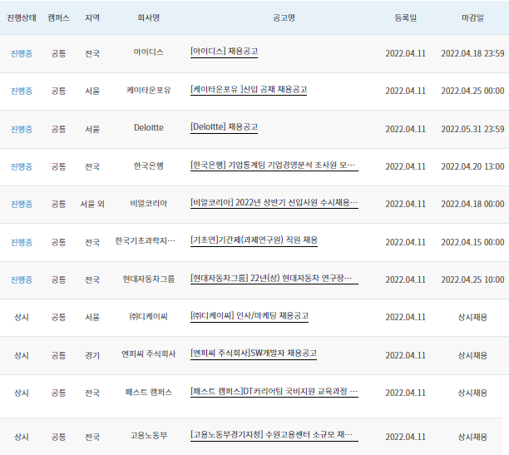
Task: Select 상시 status in the 패스트 캠퍼스 row
Action: [22, 393]
